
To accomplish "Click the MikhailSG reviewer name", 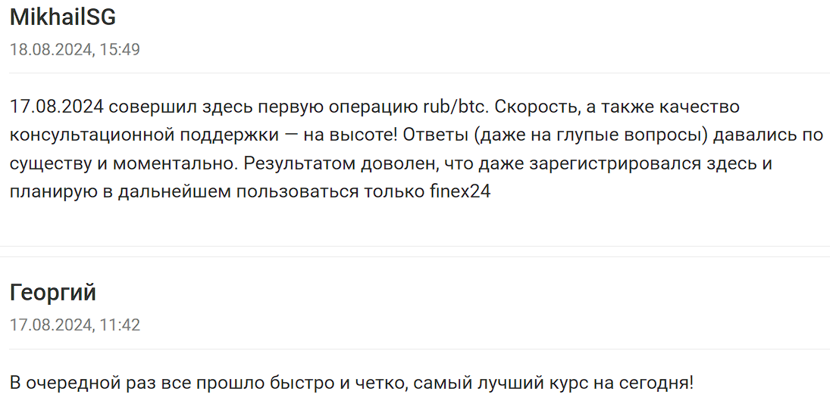I will [63, 17].
